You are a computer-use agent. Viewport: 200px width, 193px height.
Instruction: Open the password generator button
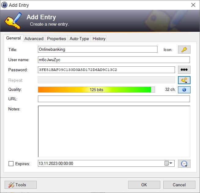[x=184, y=80]
